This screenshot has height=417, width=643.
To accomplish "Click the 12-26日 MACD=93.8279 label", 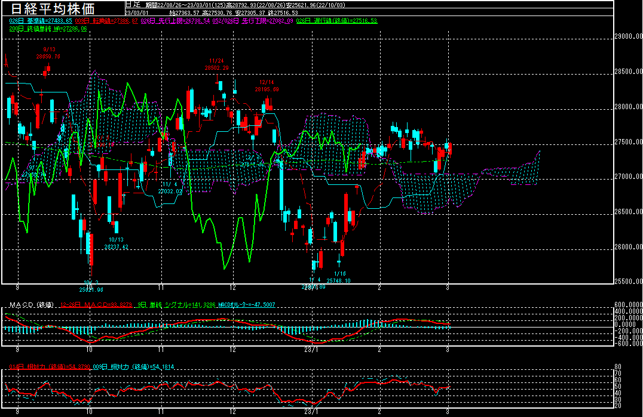I will 96,305.
